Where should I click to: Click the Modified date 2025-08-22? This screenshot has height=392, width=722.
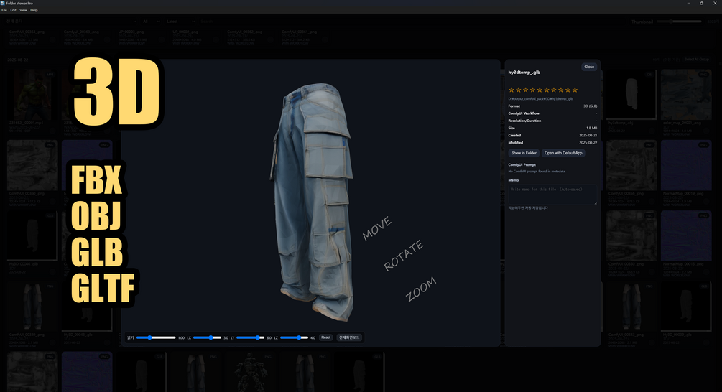[x=588, y=143]
